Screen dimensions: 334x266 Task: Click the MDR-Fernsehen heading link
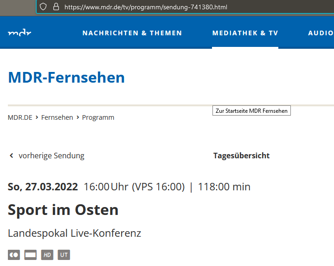66,78
